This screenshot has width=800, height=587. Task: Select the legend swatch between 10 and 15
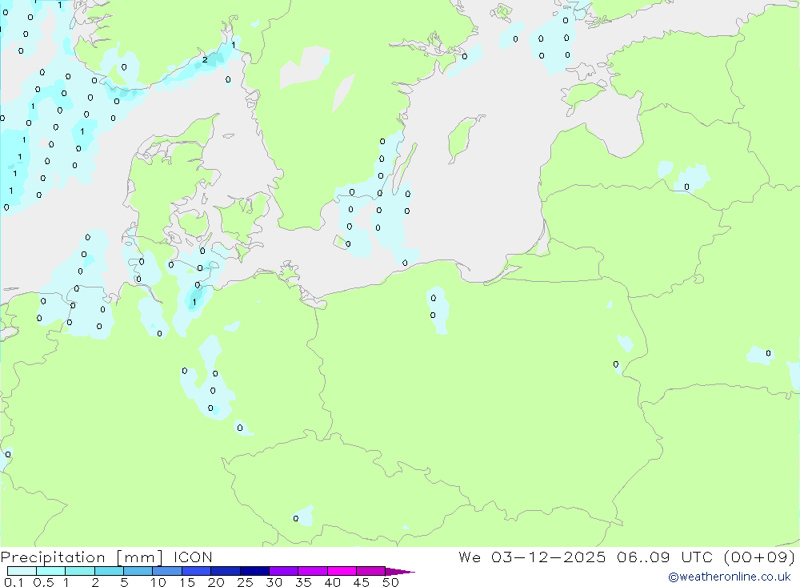click(x=167, y=571)
